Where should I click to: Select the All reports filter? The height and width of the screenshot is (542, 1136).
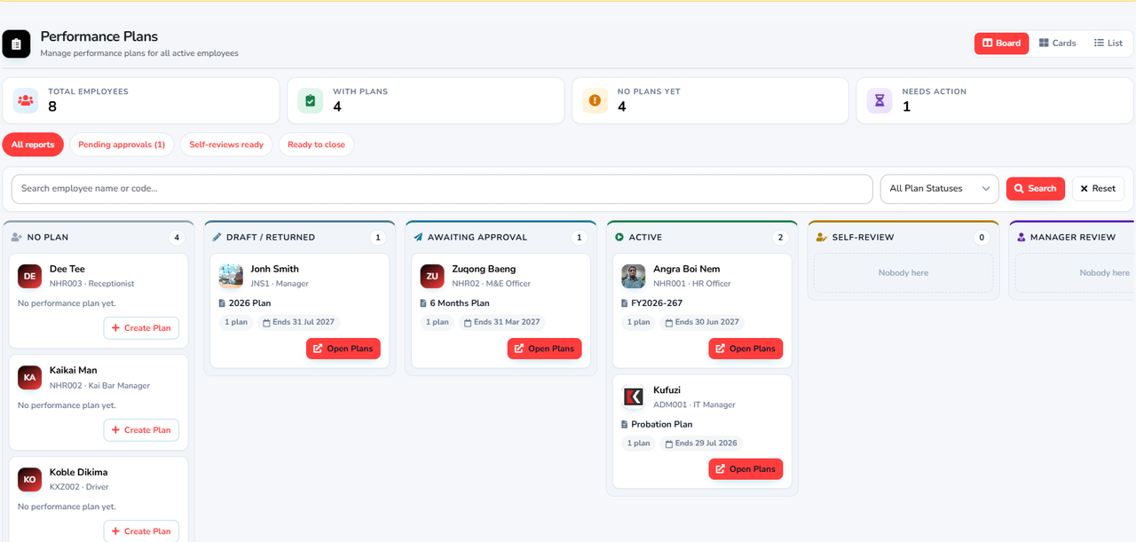point(33,145)
